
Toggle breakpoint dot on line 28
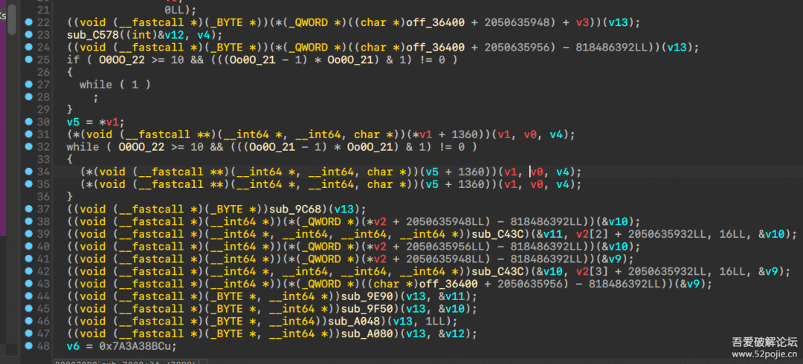tap(28, 97)
